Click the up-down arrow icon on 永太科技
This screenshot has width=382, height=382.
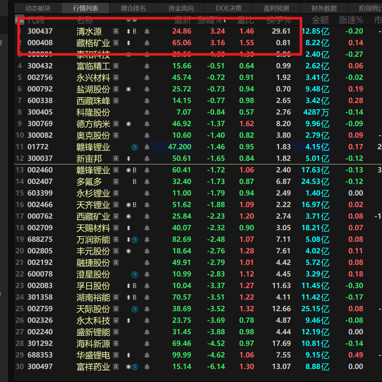coord(128,321)
